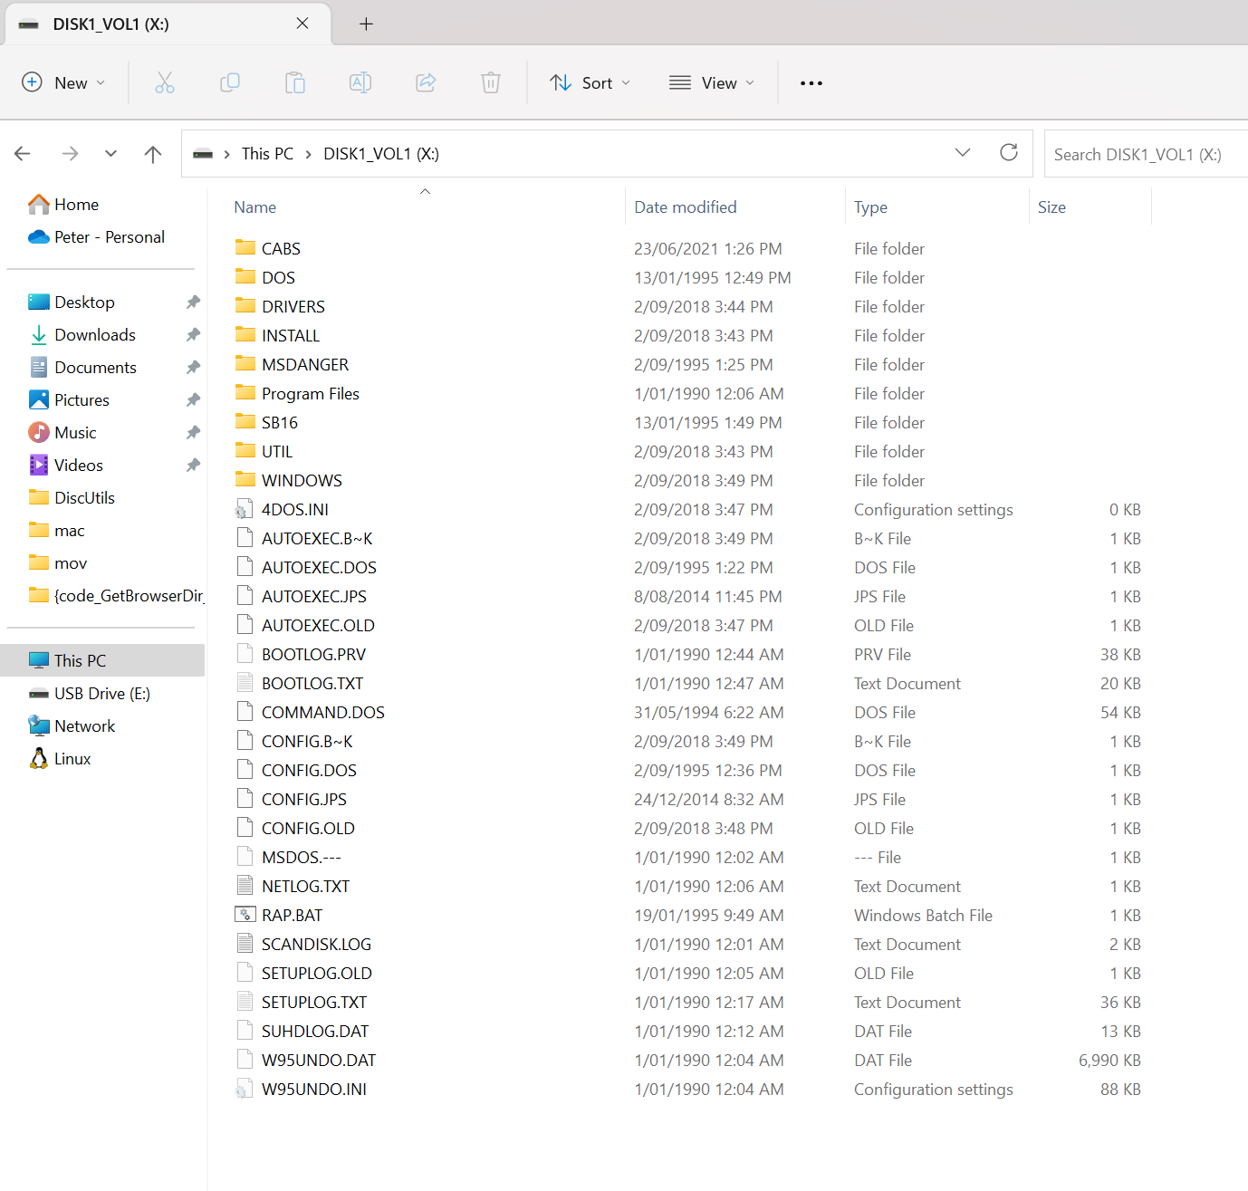Screen dimensions: 1248x1191
Task: Click inside the Search DISK1_VOL1 field
Action: [x=1143, y=153]
